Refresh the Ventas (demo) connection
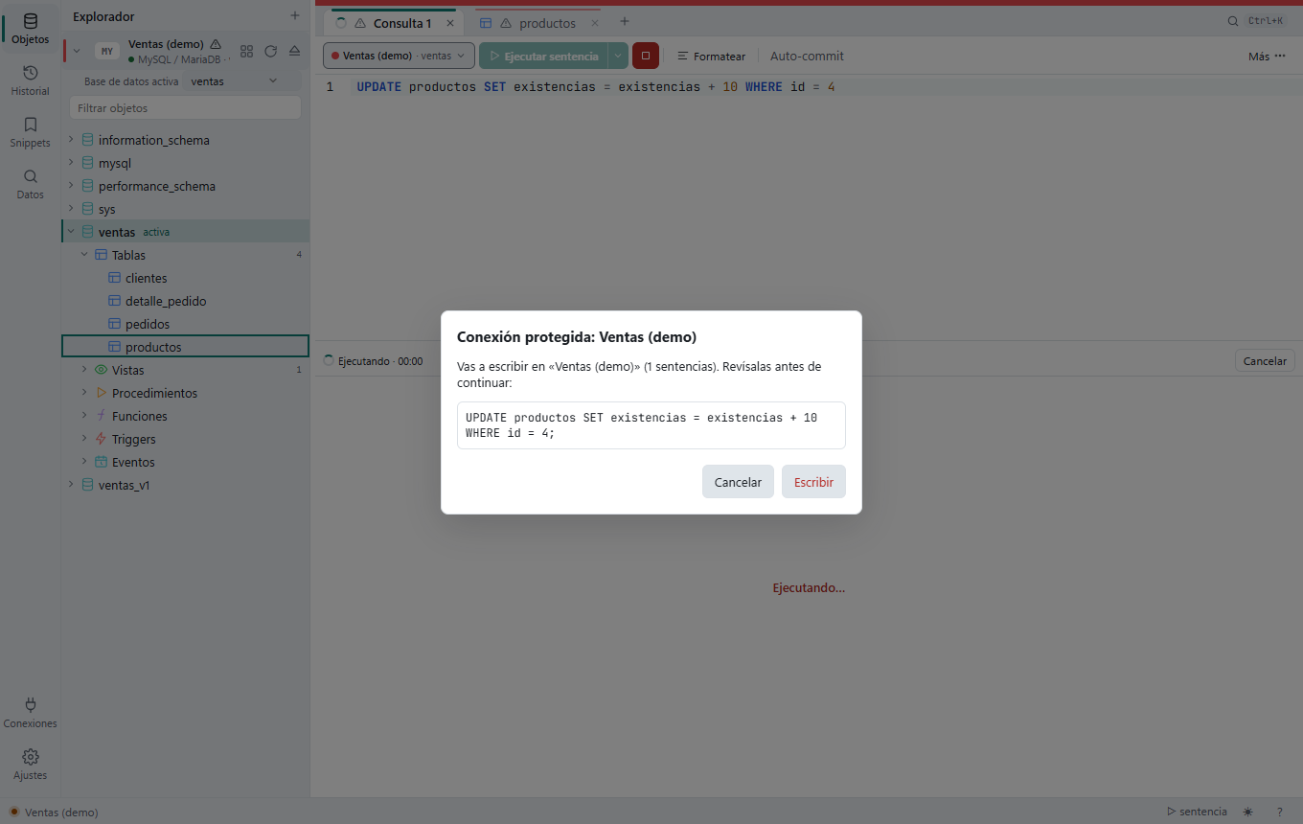Screen dimensions: 1303x824 tap(270, 51)
